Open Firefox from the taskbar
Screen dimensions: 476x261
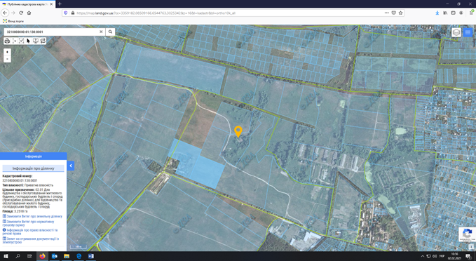tap(42, 256)
